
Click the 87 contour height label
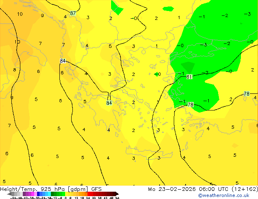pyautogui.click(x=73, y=13)
